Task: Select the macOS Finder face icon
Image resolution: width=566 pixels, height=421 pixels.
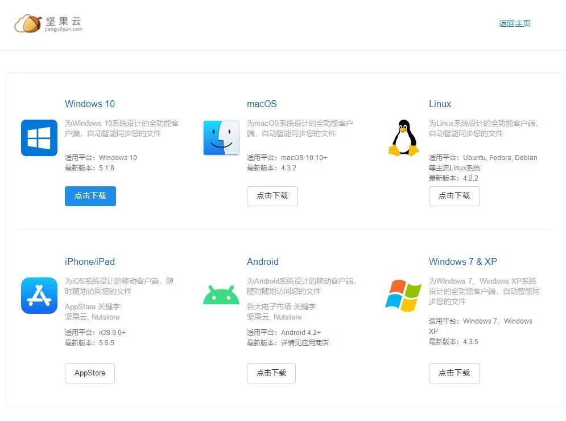Action: 221,137
